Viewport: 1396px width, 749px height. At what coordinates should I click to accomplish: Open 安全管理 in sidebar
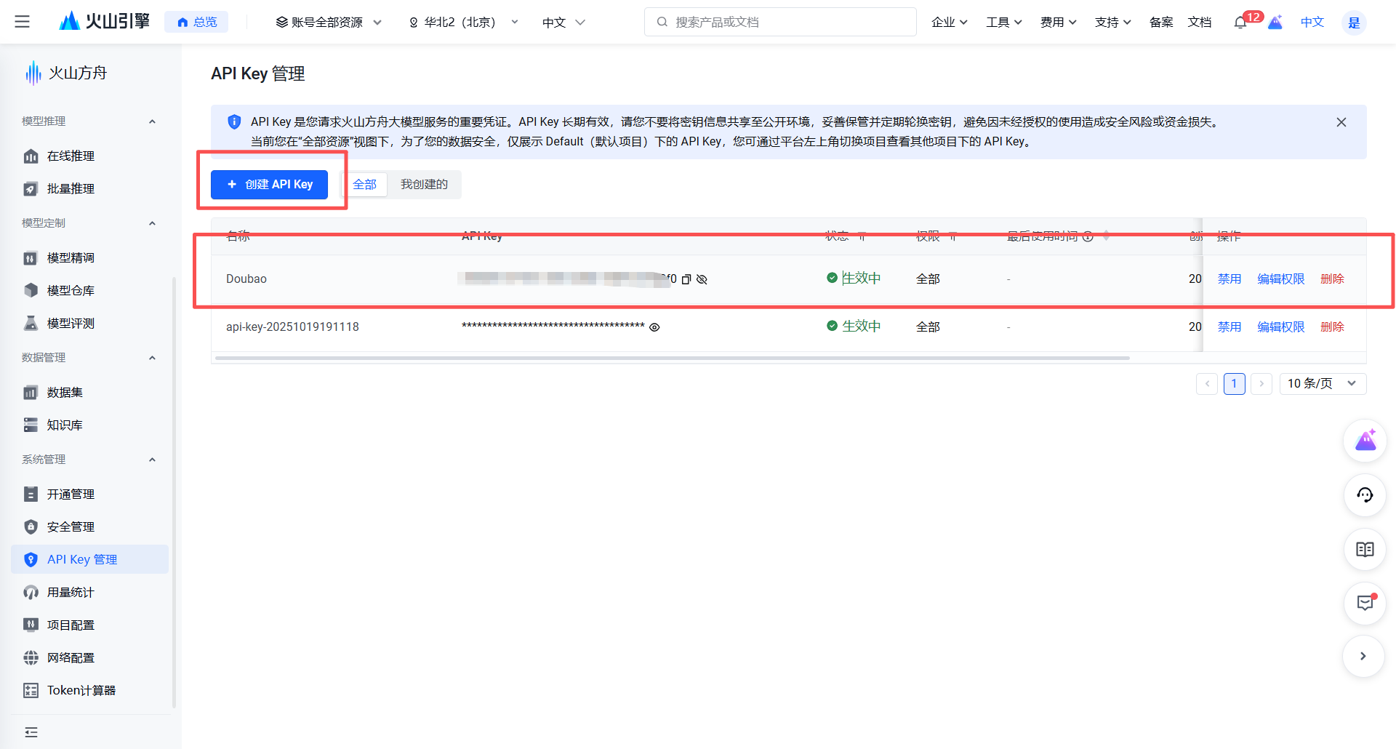tap(90, 527)
